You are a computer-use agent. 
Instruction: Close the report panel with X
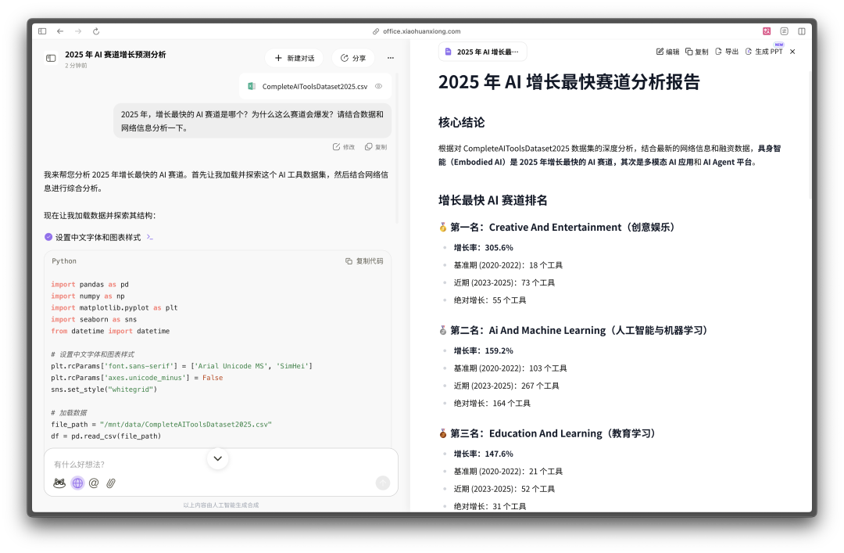tap(792, 52)
